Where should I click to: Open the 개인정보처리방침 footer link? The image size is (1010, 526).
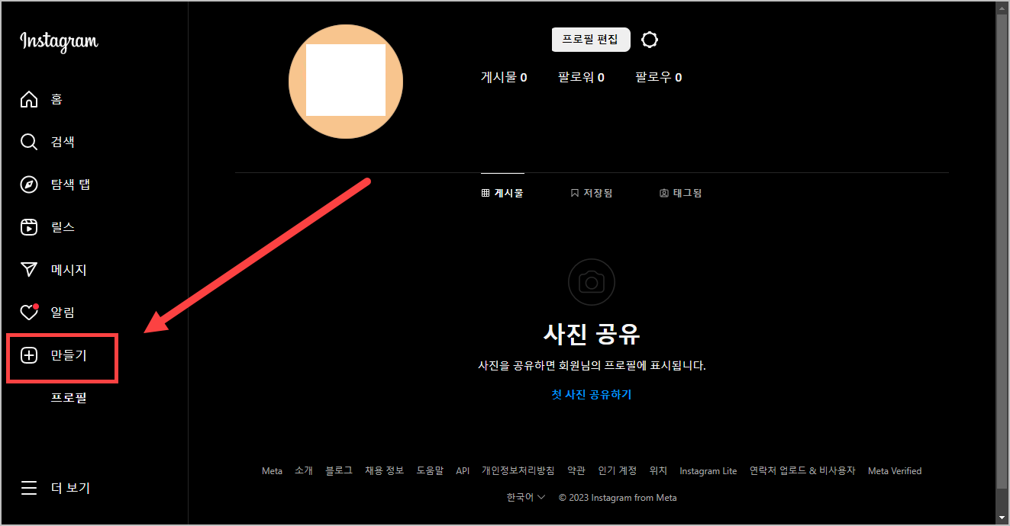pos(516,470)
